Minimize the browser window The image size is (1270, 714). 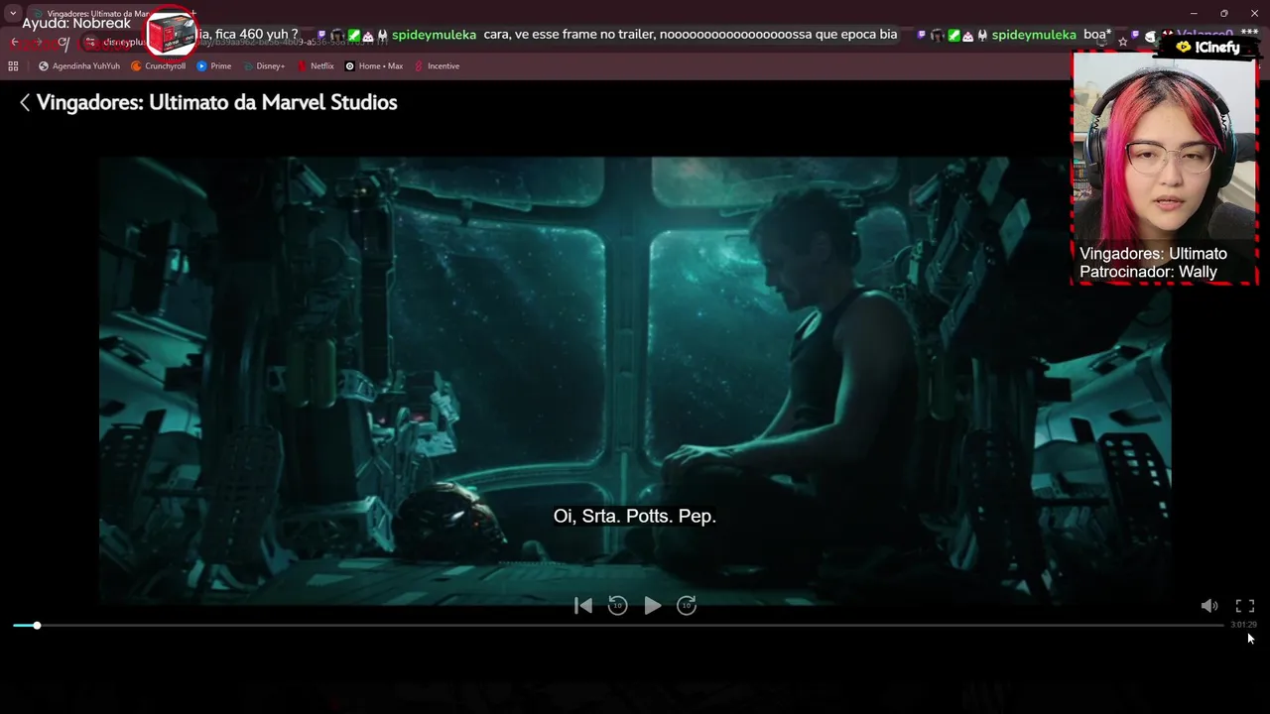(x=1194, y=13)
